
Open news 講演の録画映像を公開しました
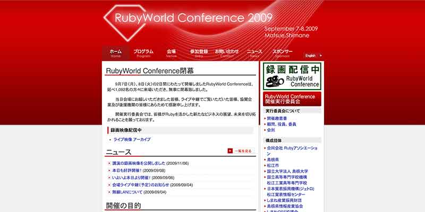(x=139, y=163)
